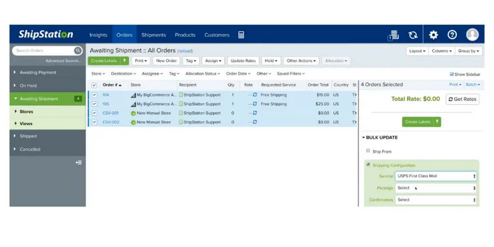Uncheck order 105 checkbox
Image resolution: width=494 pixels, height=247 pixels.
(x=94, y=104)
